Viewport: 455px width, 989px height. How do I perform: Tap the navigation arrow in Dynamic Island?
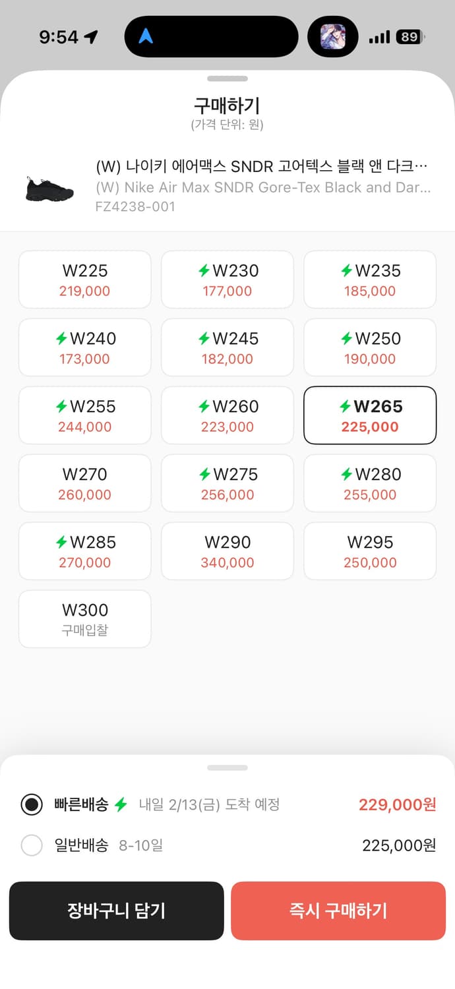(146, 37)
